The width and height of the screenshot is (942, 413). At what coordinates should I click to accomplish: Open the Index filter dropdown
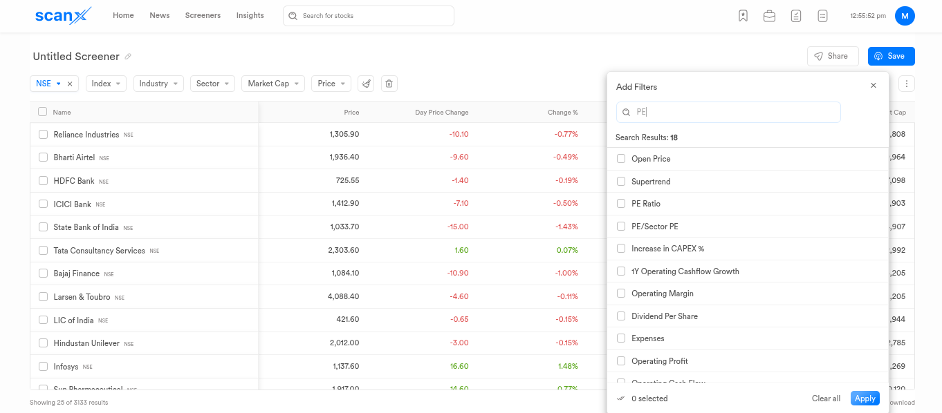[x=106, y=84]
